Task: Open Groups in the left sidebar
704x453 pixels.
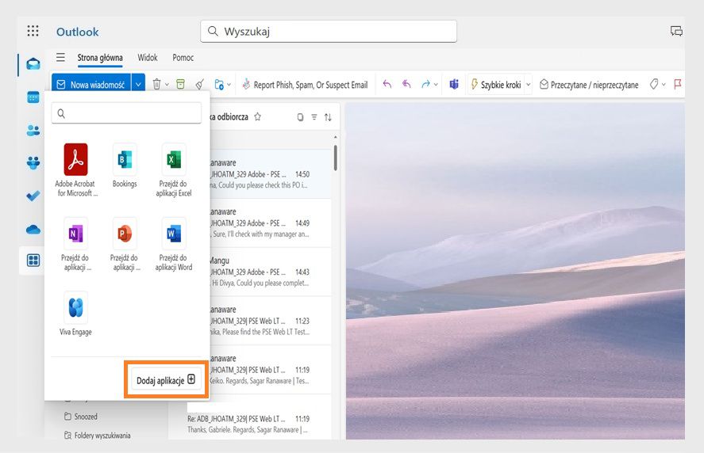Action: [33, 162]
